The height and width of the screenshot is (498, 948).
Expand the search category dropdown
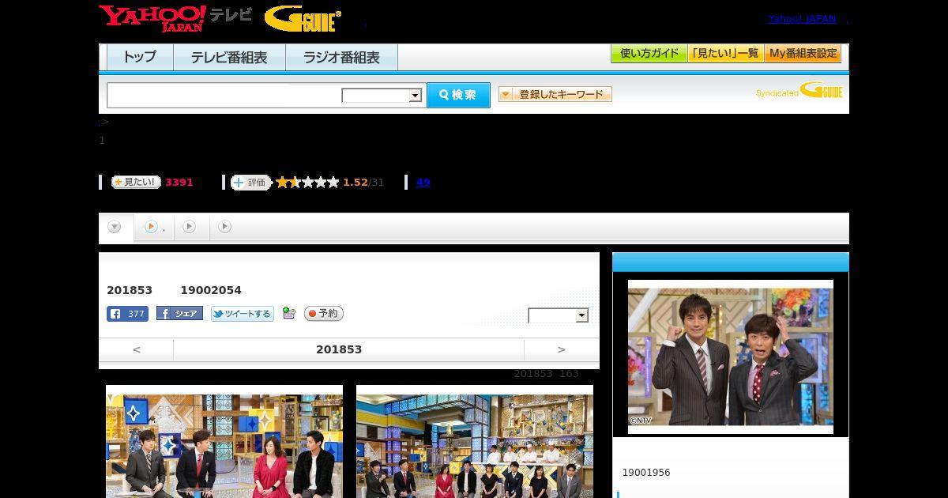(382, 96)
